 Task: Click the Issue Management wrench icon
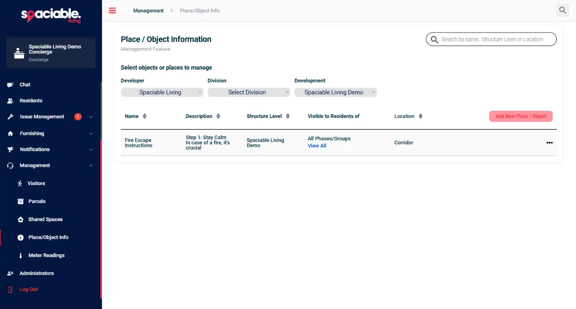pyautogui.click(x=10, y=117)
